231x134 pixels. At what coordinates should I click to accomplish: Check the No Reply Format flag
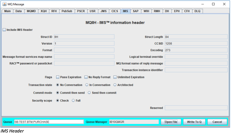[86, 77]
